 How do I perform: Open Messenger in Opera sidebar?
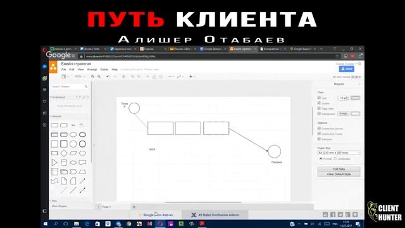[45, 66]
